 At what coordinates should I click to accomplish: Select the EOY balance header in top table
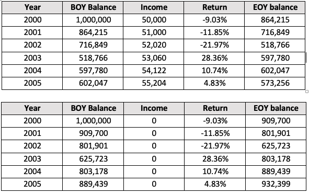click(275, 7)
